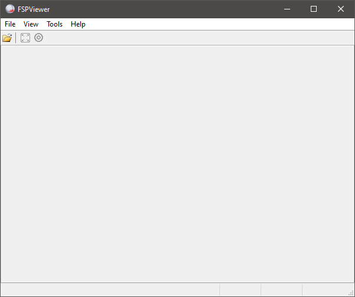This screenshot has width=355, height=297.
Task: Open the View menu
Action: pos(31,24)
